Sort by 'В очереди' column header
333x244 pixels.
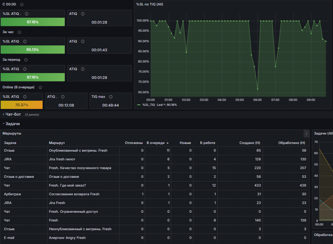tap(157, 143)
